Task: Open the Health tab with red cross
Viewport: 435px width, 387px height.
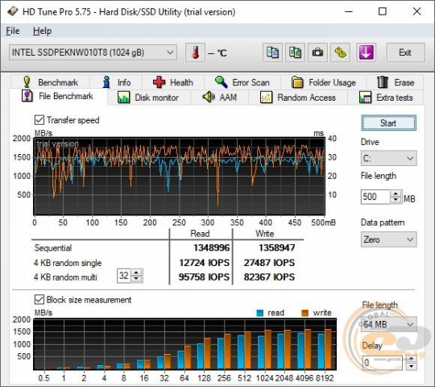Action: [x=173, y=82]
